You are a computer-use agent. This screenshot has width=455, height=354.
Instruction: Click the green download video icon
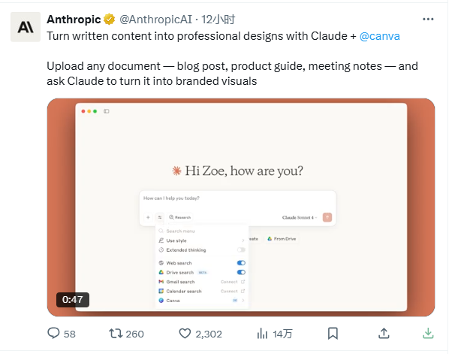tap(428, 333)
